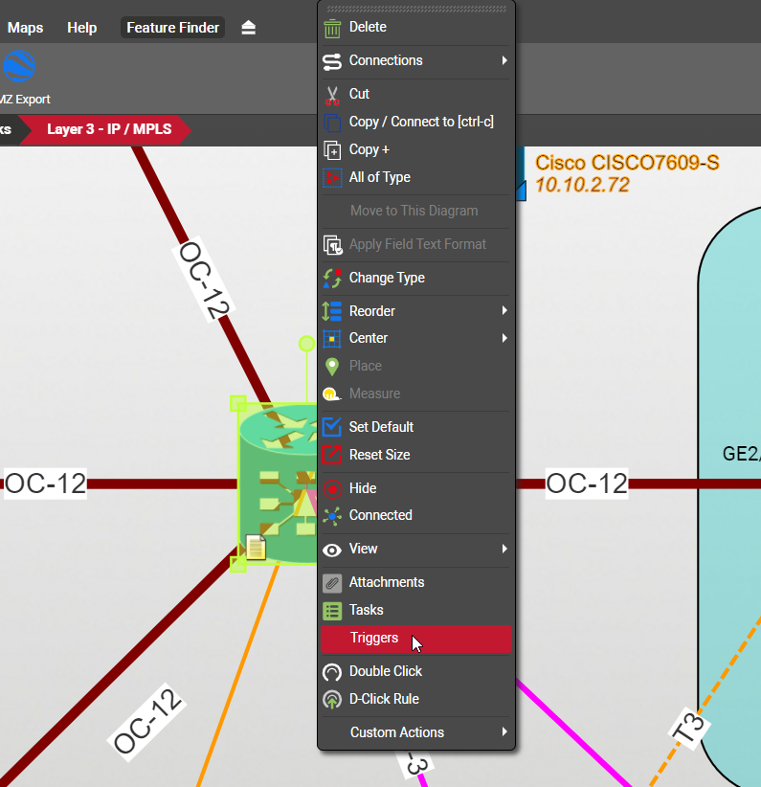Open the Feature Finder button
Screen dimensions: 761x787
tap(173, 28)
